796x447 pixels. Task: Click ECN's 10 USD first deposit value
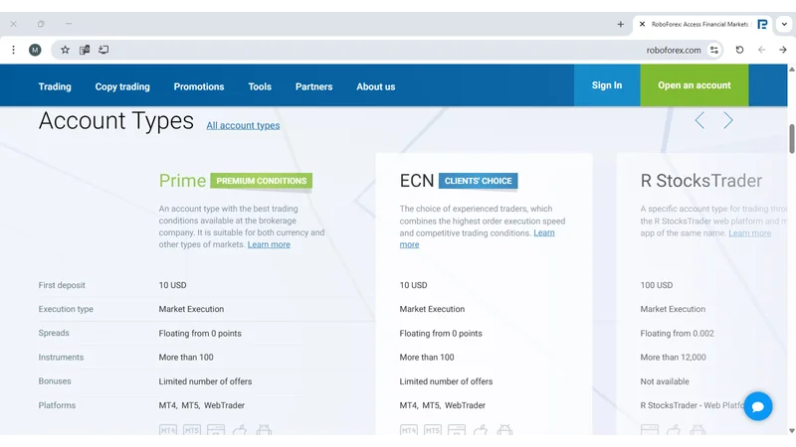413,285
